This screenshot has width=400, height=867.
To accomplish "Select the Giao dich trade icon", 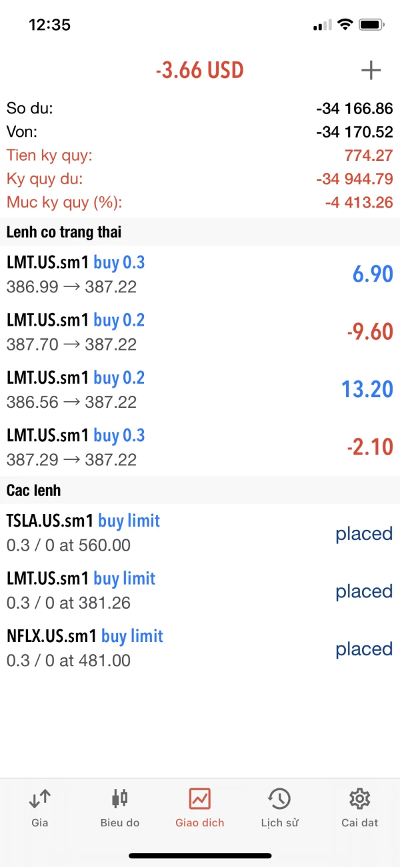I will point(199,798).
